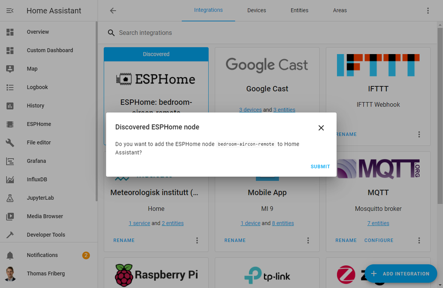Image resolution: width=443 pixels, height=288 pixels.
Task: Open the File editor wrench icon
Action: tap(10, 143)
